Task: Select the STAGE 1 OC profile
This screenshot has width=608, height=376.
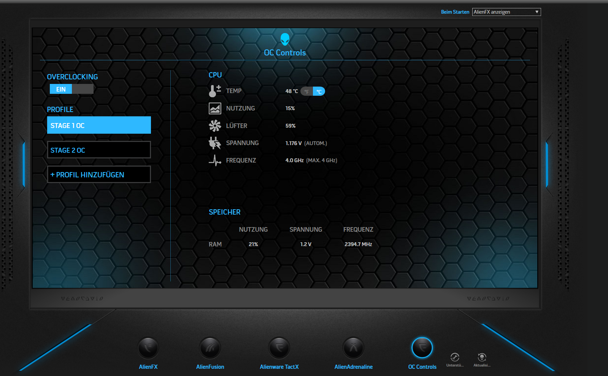Action: click(x=99, y=125)
